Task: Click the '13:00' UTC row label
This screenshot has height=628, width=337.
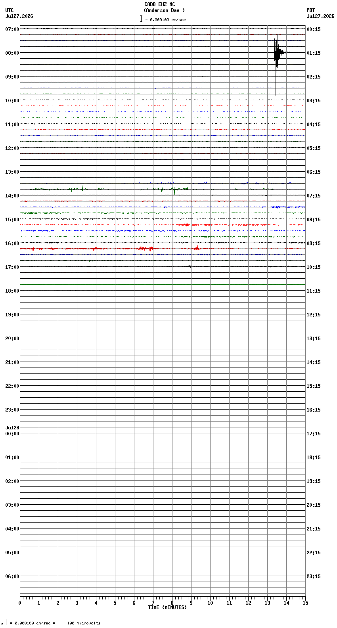Action: (12, 172)
